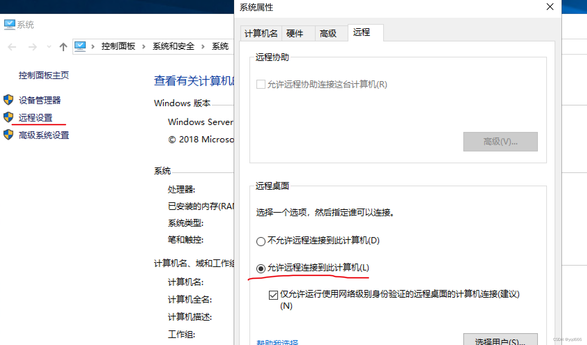Expand chevron after 控制面板 breadcrumb
Screen dimensions: 587x345
[144, 47]
